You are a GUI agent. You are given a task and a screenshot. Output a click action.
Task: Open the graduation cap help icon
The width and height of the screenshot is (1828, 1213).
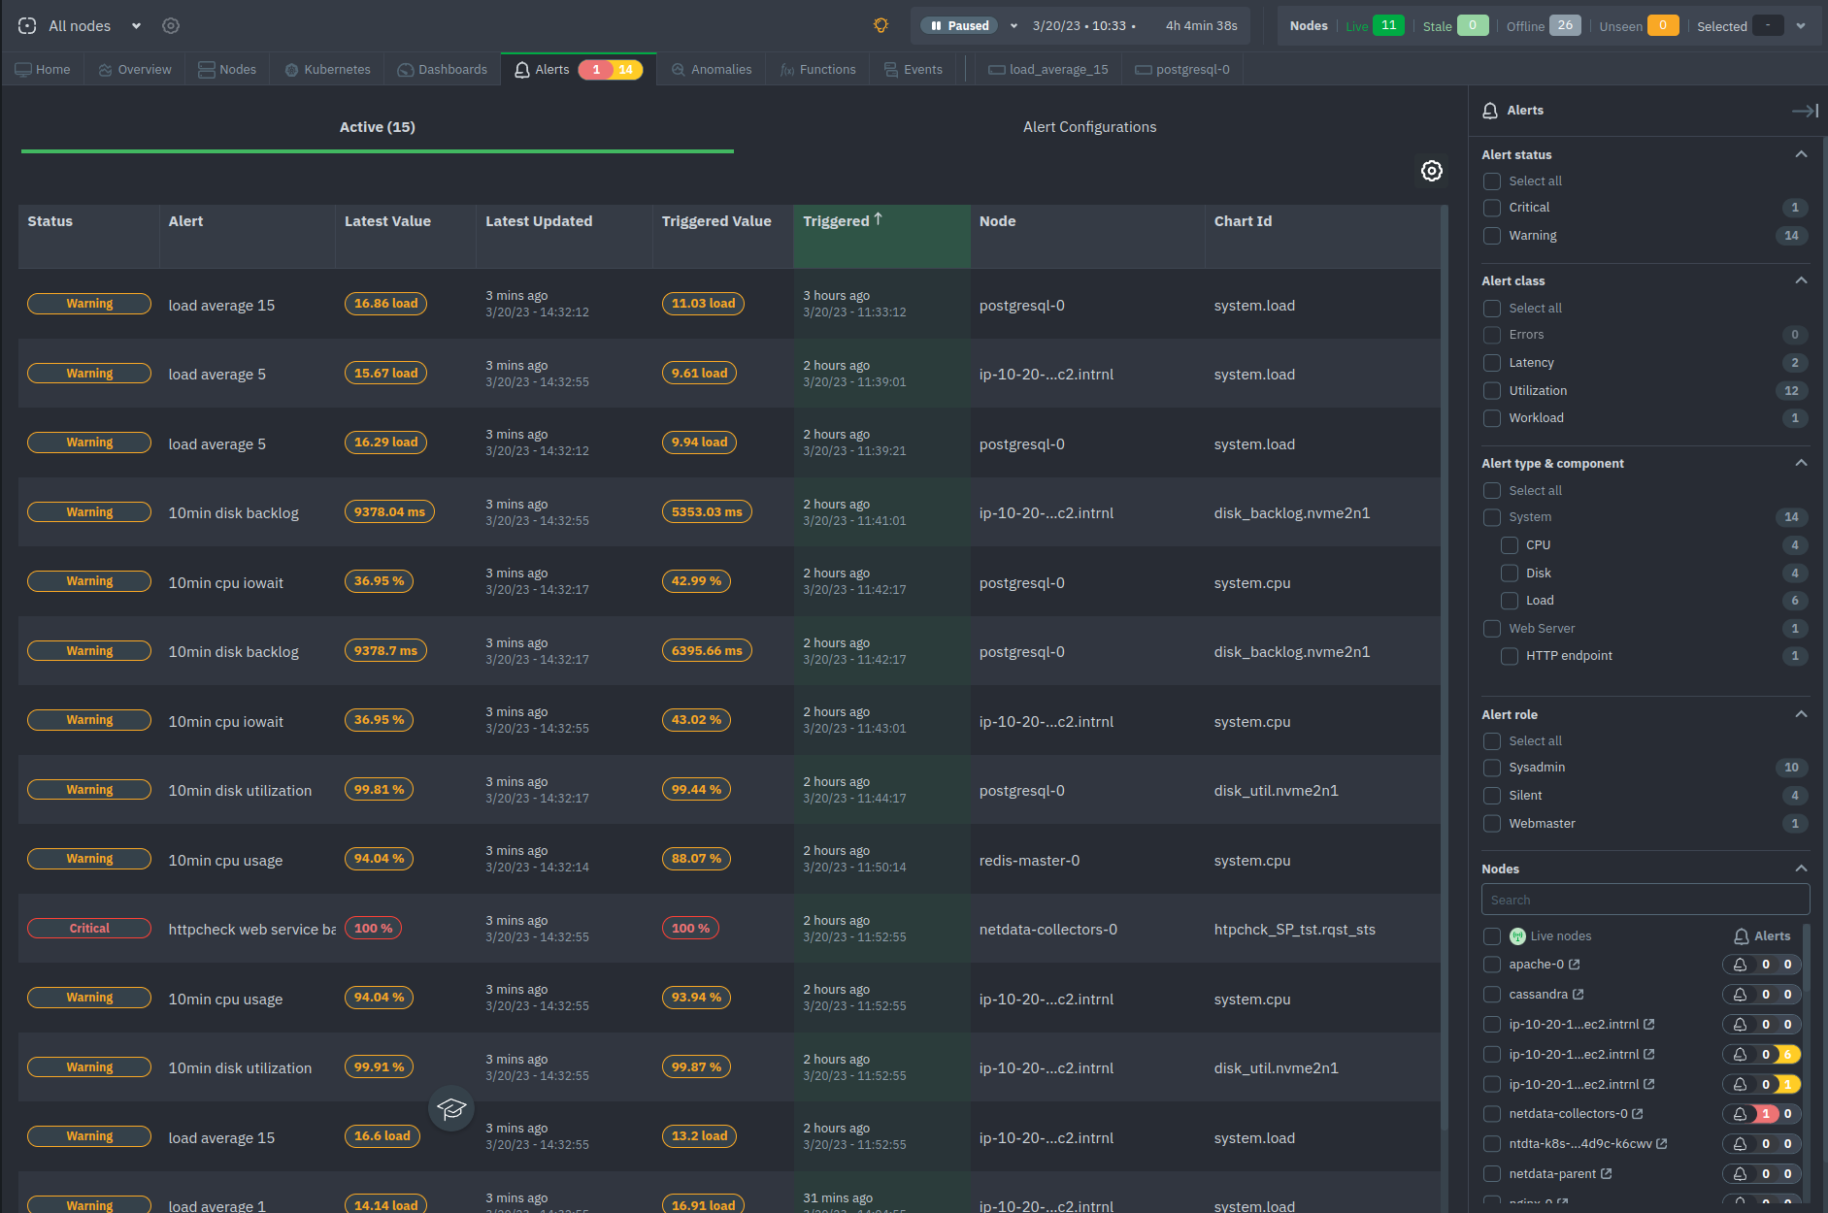coord(451,1108)
